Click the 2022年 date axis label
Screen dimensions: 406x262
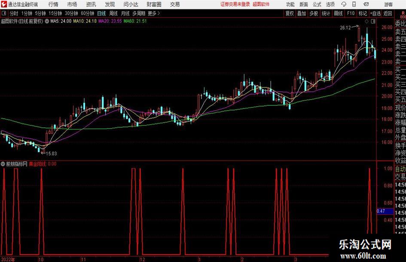coord(8,259)
